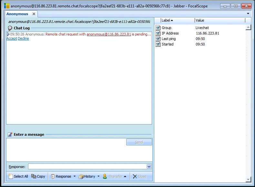Click the Last ping row property icon
Viewport: 255px width, 187px height.
tap(158, 39)
